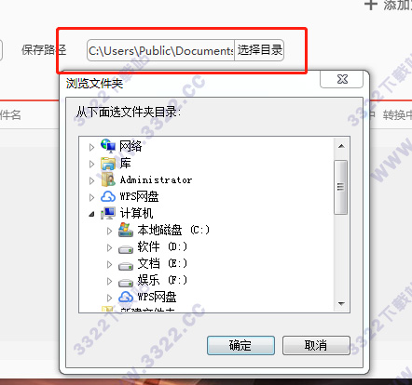Select the 文档 (E:) drive icon
Image resolution: width=412 pixels, height=385 pixels.
126,266
